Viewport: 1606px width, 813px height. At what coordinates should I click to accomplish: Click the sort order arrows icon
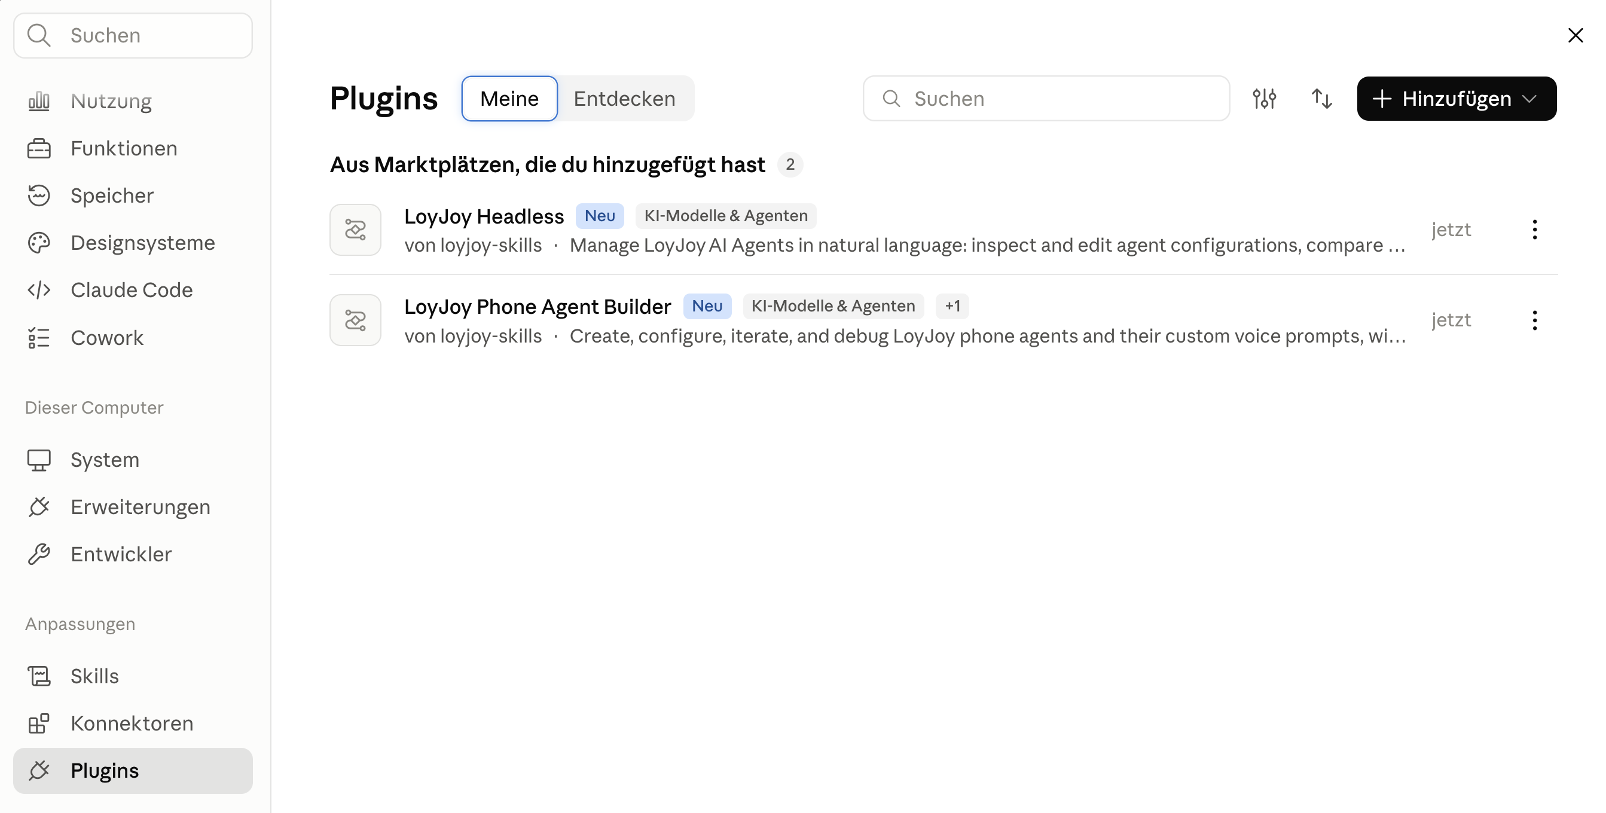coord(1322,99)
